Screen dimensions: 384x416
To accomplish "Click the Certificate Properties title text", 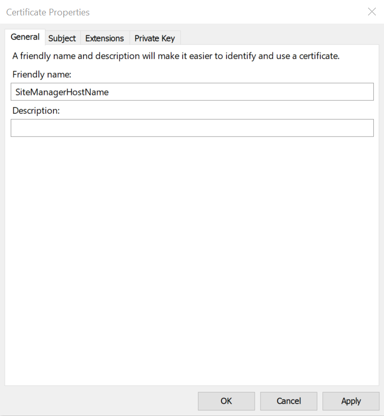I will pyautogui.click(x=48, y=12).
